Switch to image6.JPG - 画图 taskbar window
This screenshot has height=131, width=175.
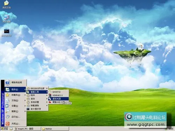point(27,129)
